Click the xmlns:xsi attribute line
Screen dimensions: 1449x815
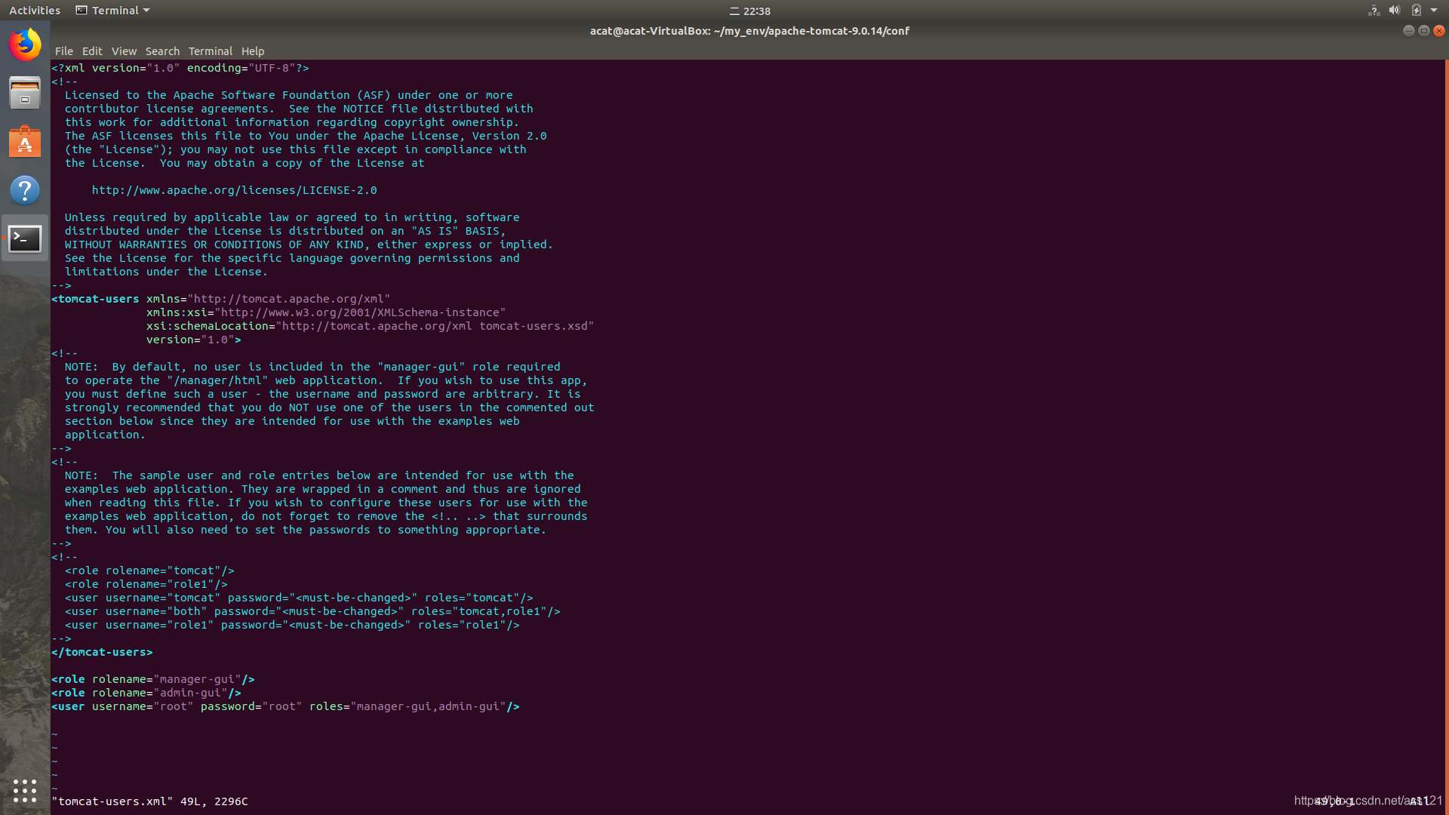326,312
